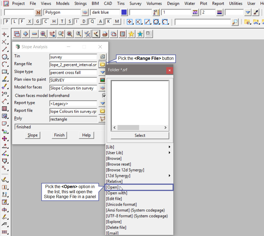The height and width of the screenshot is (236, 264).
Task: Open the Tins menu
Action: 121,4
